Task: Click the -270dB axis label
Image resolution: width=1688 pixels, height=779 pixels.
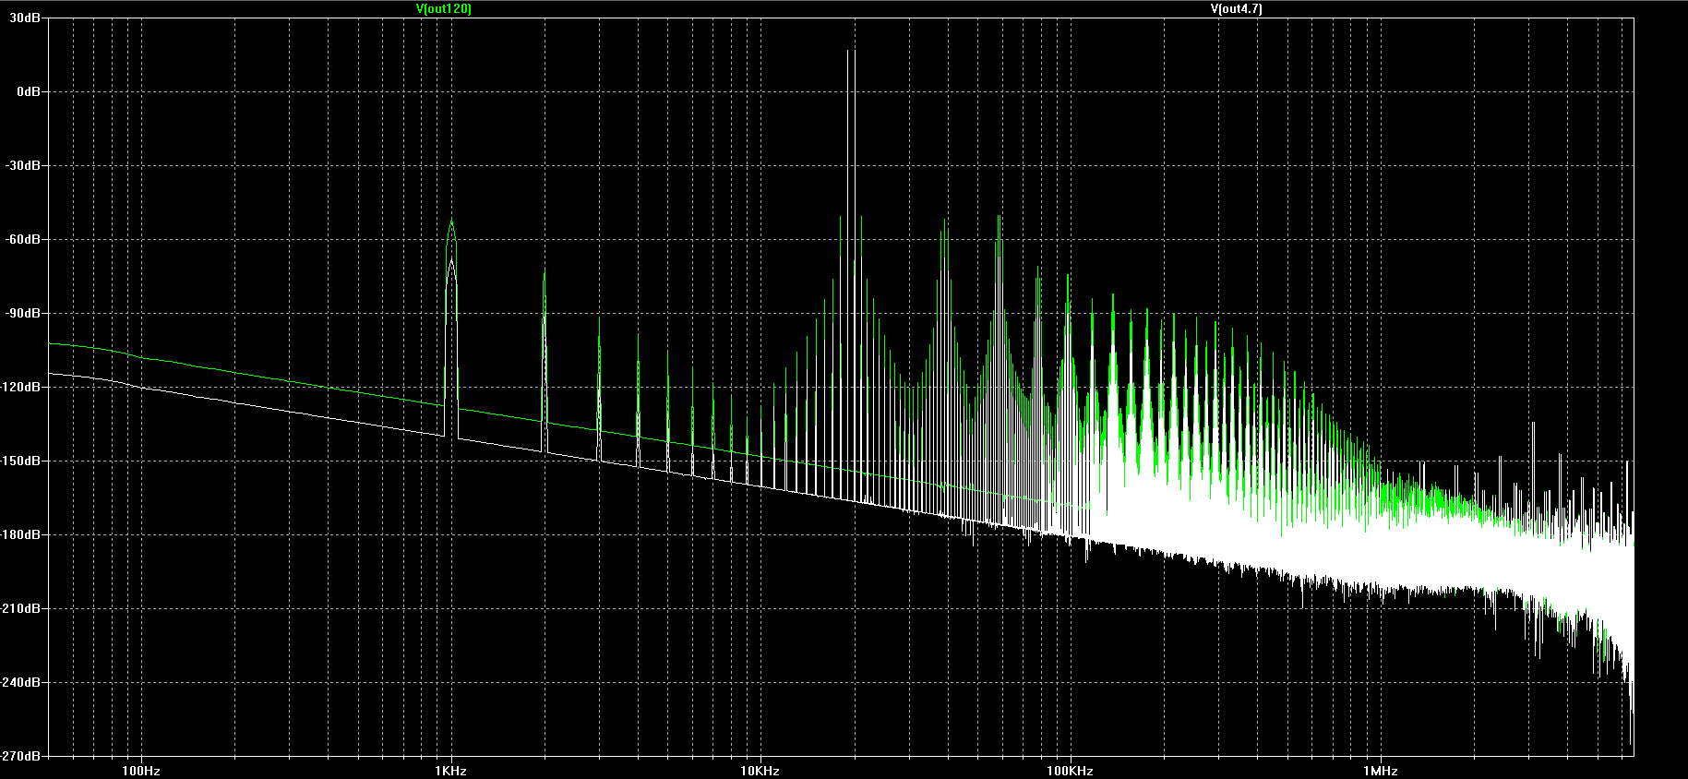Action: point(22,756)
